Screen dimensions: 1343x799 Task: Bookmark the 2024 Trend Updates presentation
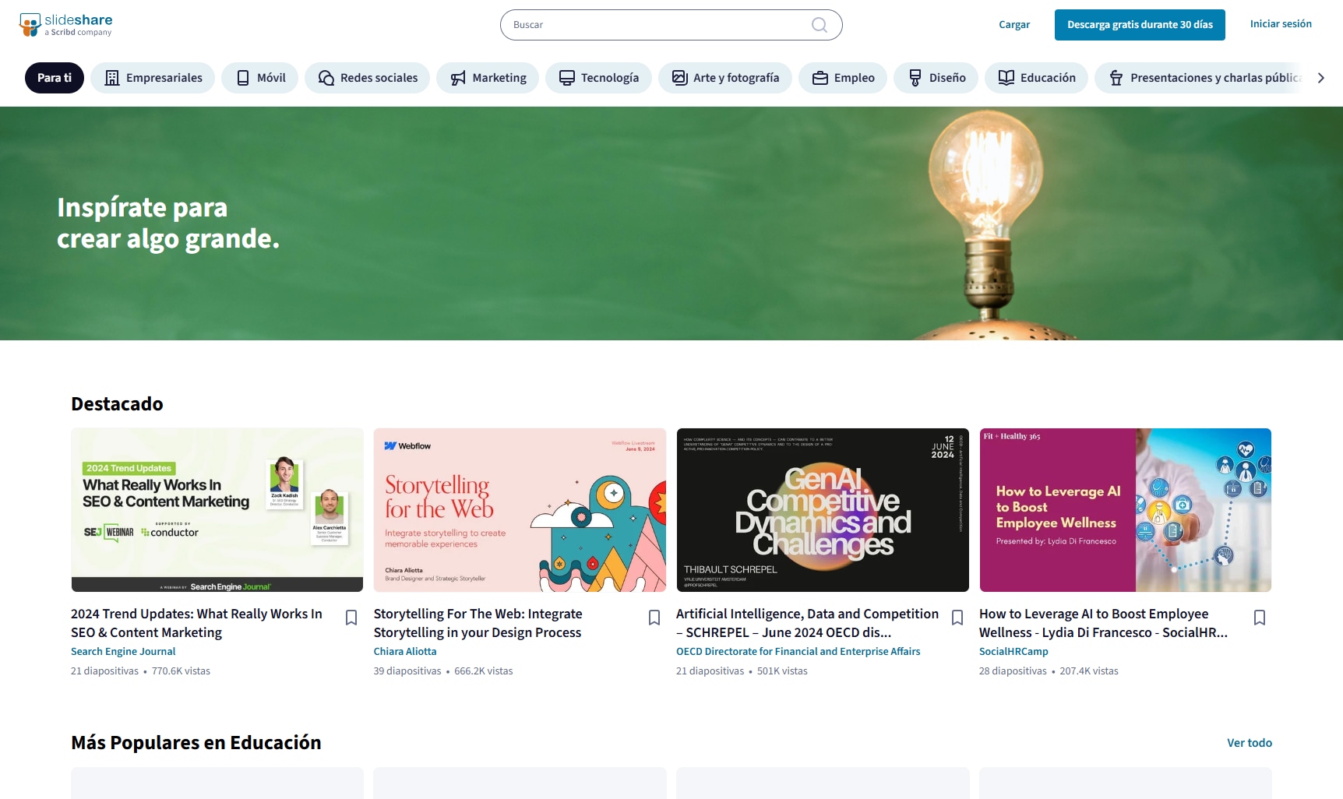coord(351,618)
